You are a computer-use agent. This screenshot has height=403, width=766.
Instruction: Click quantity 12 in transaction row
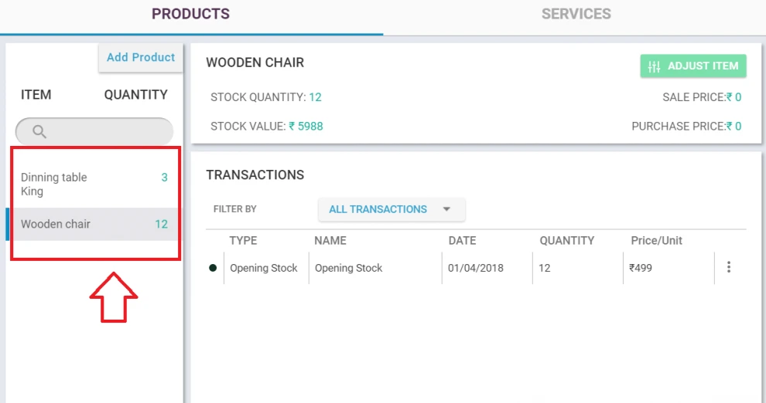(x=544, y=268)
